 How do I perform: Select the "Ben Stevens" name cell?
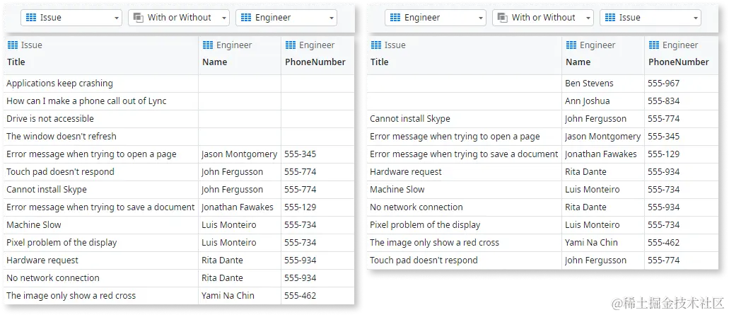(589, 84)
